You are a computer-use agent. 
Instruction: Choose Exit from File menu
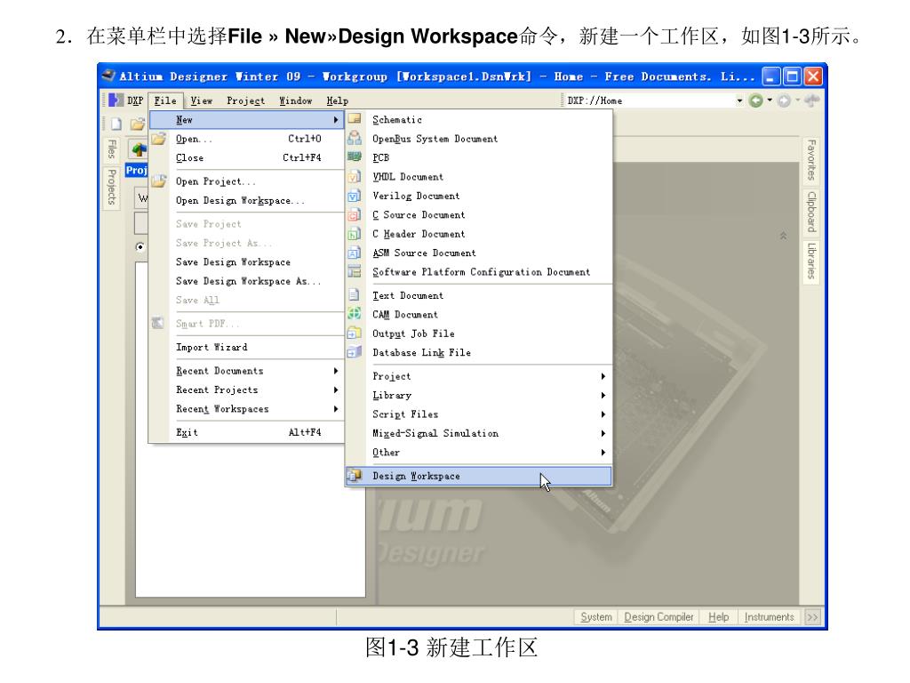click(247, 433)
